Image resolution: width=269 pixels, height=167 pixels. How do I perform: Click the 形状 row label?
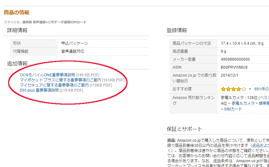click(x=17, y=43)
